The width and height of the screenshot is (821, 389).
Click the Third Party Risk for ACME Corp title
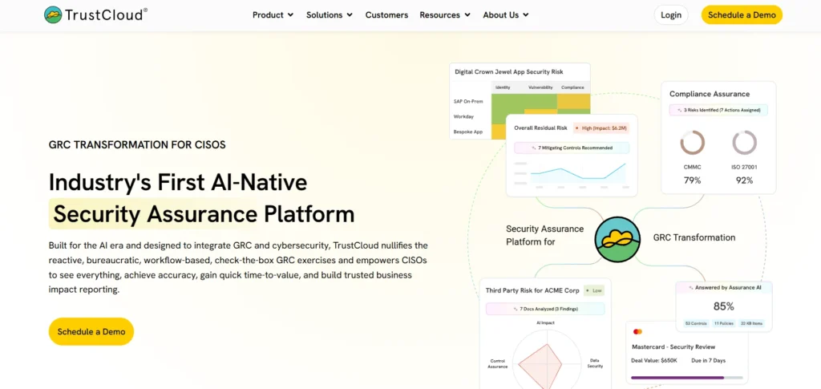pyautogui.click(x=532, y=290)
